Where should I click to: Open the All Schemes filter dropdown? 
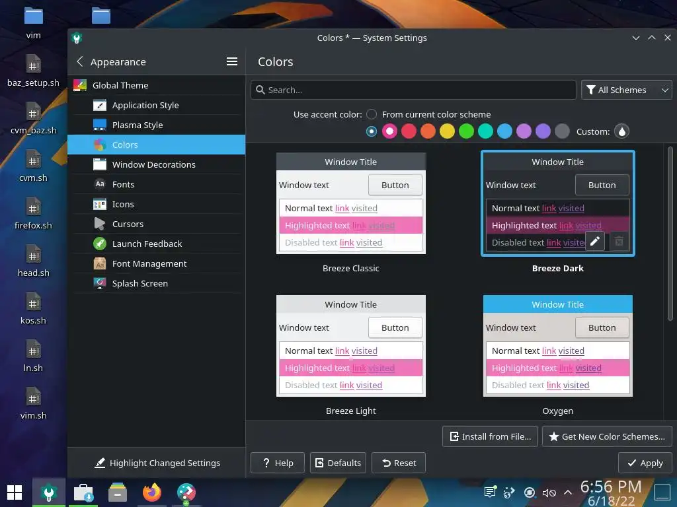coord(627,90)
